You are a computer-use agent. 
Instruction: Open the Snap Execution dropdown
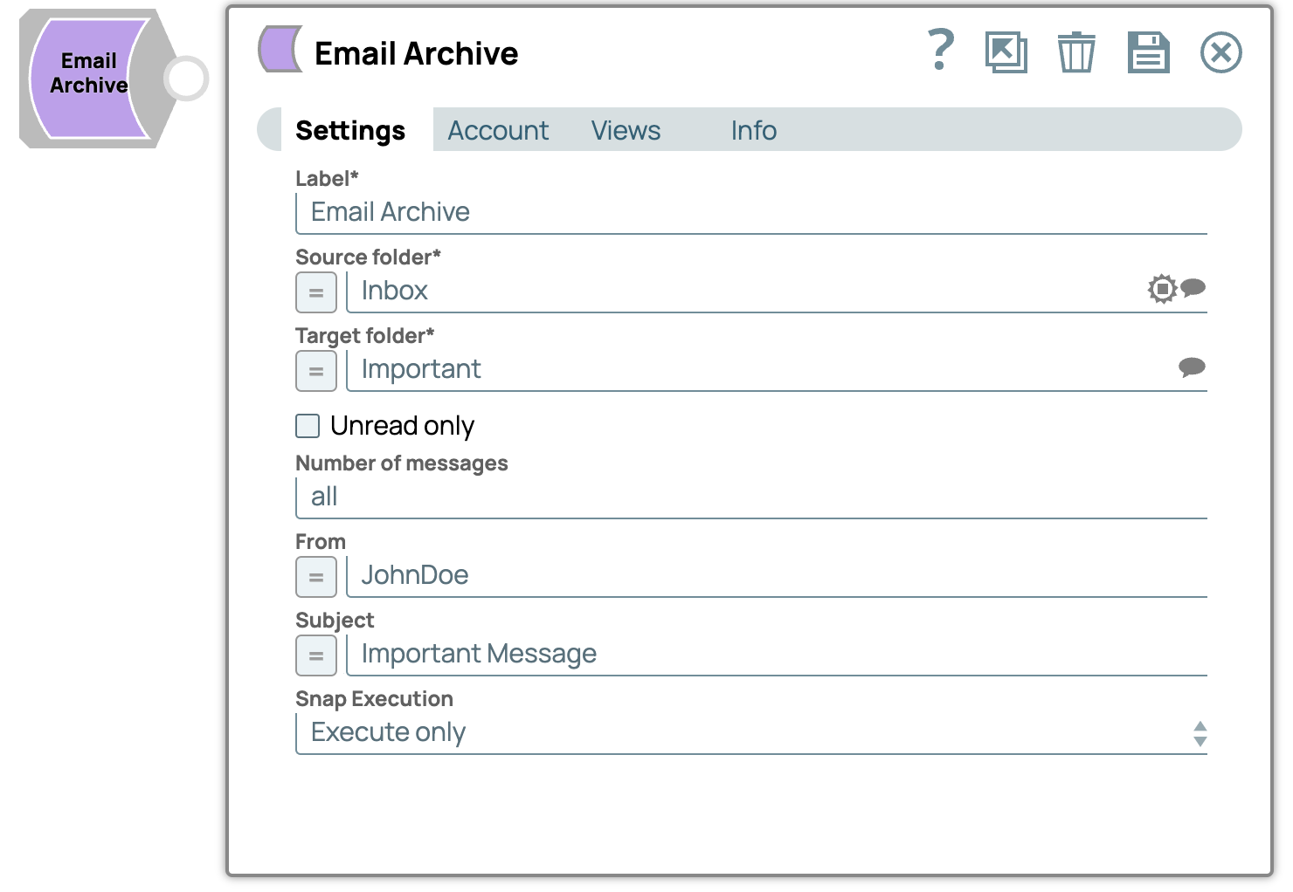(751, 733)
